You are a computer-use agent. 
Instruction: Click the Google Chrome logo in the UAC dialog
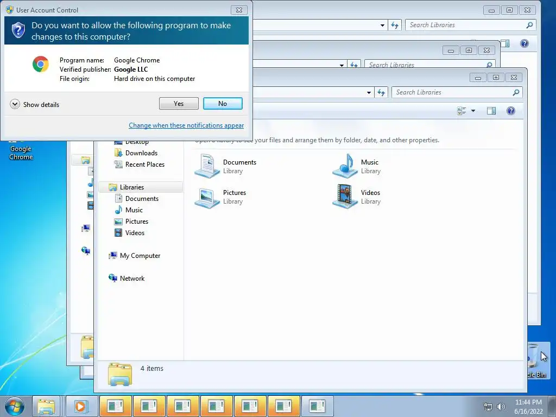pos(40,64)
